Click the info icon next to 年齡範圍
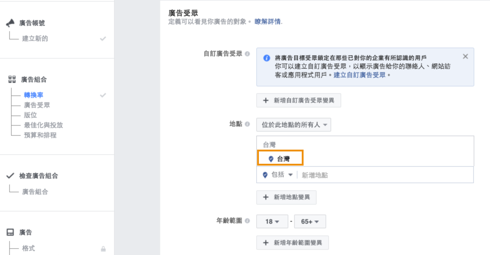Viewport: 490px width, 255px height. coord(247,221)
